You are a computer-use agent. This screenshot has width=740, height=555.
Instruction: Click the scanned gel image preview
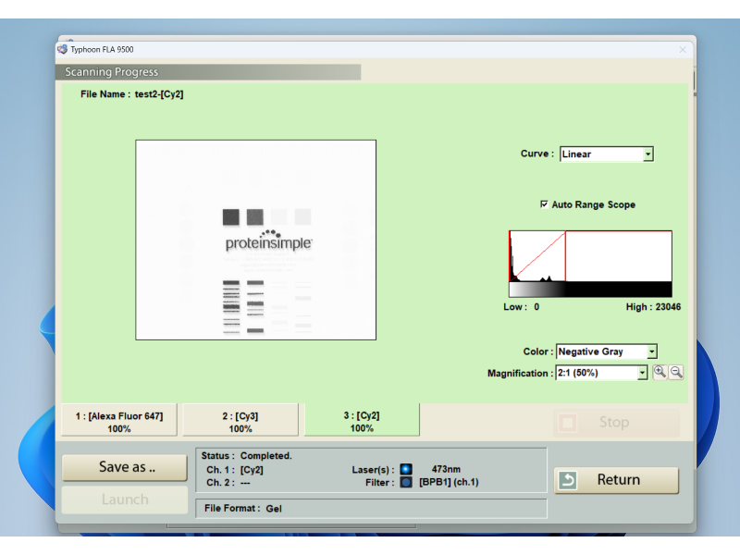[x=256, y=240]
